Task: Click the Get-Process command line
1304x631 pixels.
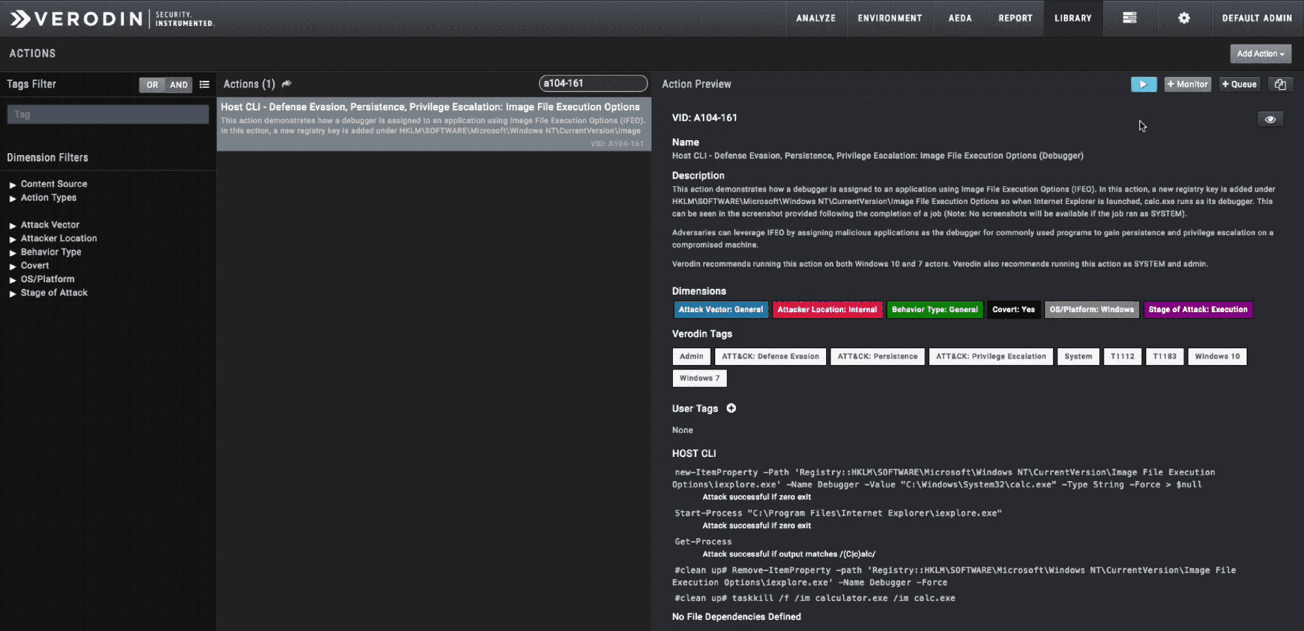Action: 703,542
